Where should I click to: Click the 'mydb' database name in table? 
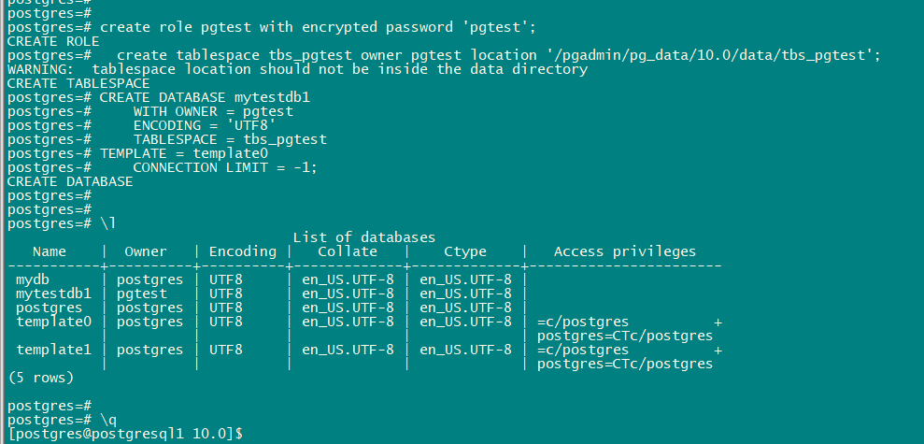pos(34,279)
